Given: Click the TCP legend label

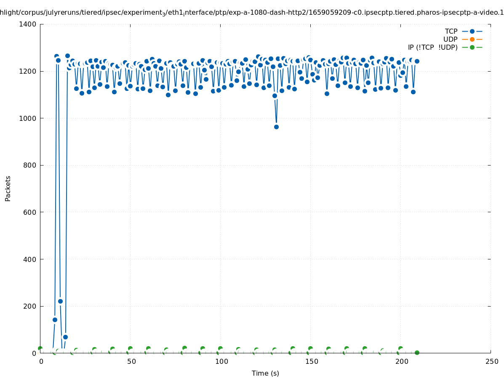Looking at the screenshot, I should coord(451,31).
